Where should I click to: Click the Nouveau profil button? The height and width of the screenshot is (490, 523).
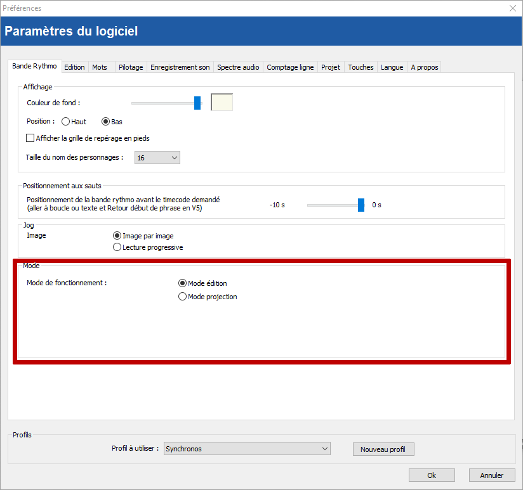point(383,449)
